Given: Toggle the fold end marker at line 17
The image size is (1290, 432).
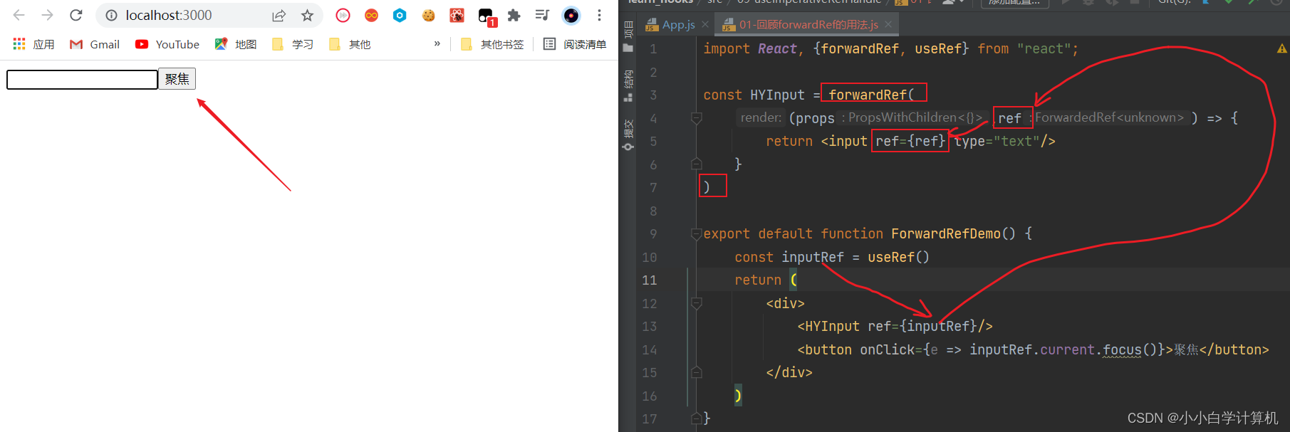Looking at the screenshot, I should click(x=697, y=418).
